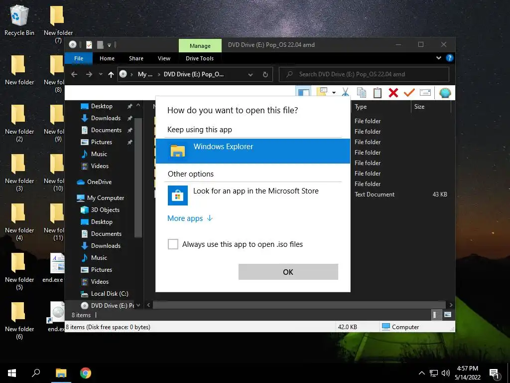Screen dimensions: 510x383
Task: Switch to large icons view in status bar
Action: [448, 315]
